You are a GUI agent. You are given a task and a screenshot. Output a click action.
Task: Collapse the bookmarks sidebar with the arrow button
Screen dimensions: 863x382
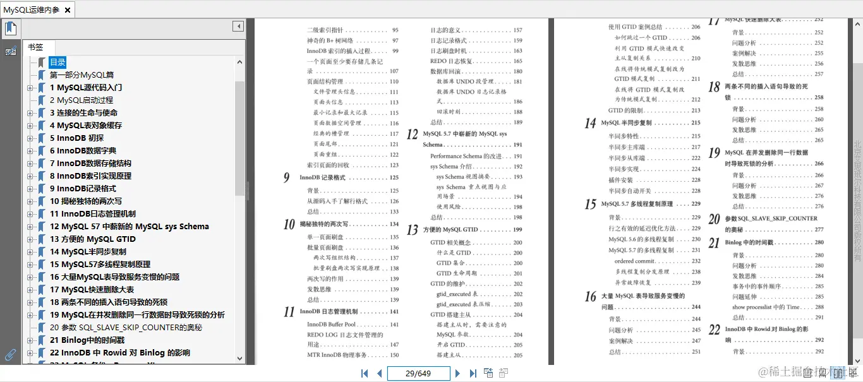click(238, 26)
